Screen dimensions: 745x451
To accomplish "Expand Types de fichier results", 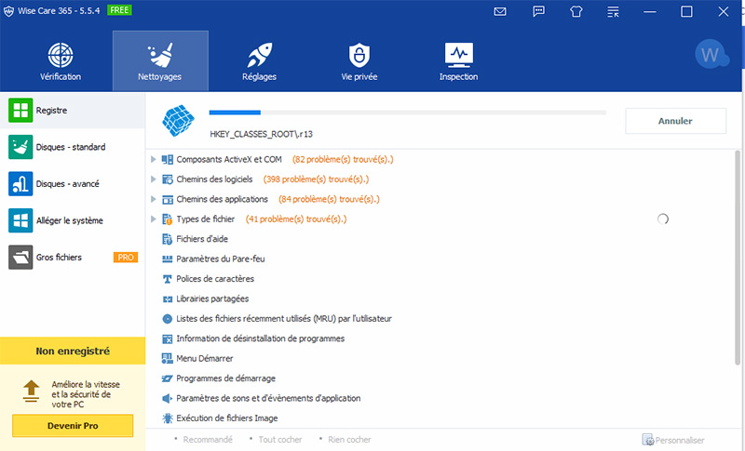I will 153,219.
